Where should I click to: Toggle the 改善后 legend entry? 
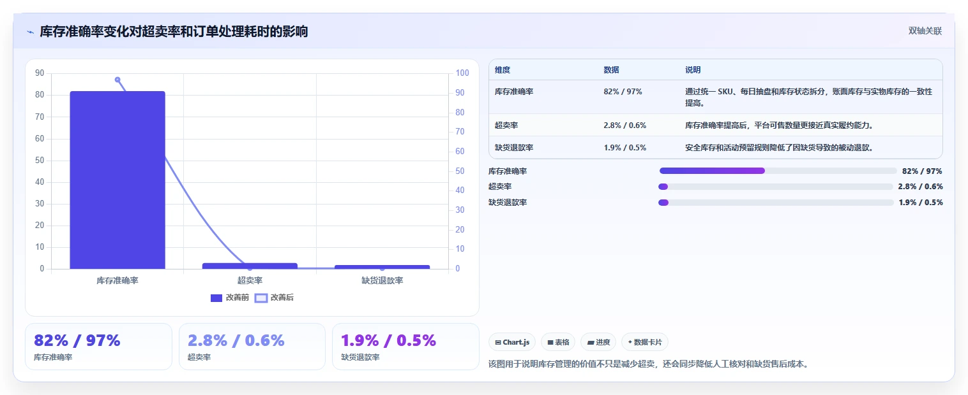(274, 298)
